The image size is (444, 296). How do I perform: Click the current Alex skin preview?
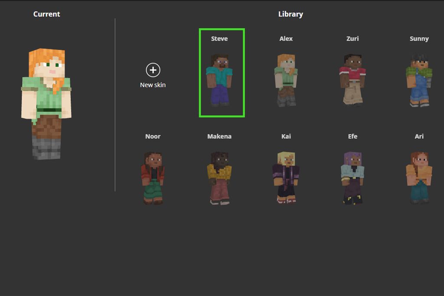[x=46, y=104]
